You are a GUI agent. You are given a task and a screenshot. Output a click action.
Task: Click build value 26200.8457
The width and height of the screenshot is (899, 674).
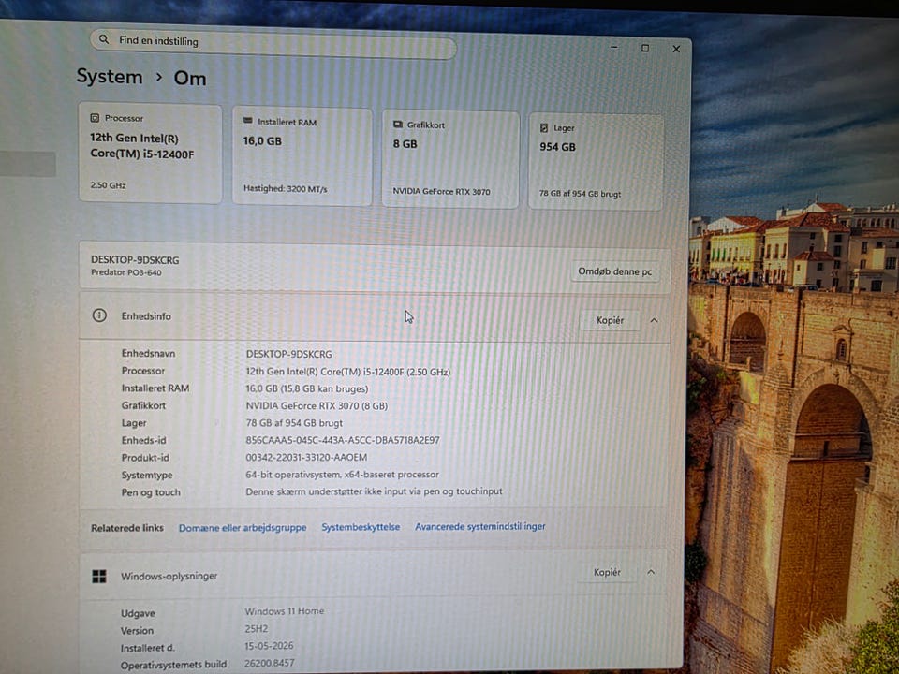[x=270, y=663]
